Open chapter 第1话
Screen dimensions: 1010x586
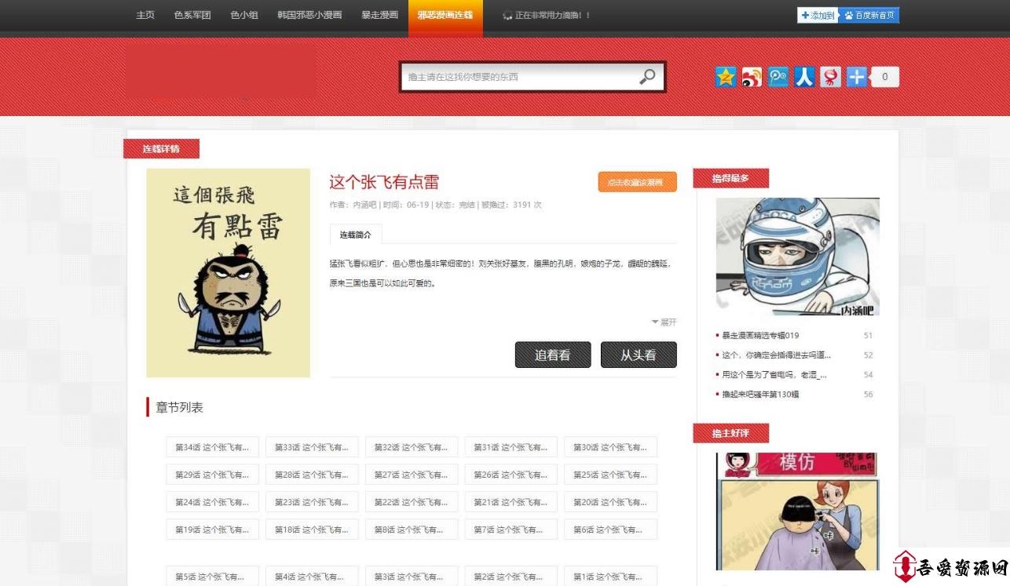click(x=610, y=577)
